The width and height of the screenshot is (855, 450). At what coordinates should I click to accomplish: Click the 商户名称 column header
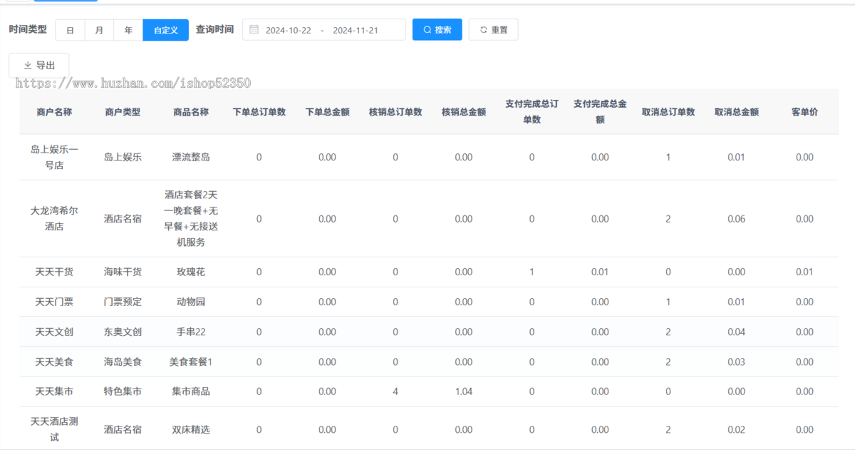coord(54,112)
